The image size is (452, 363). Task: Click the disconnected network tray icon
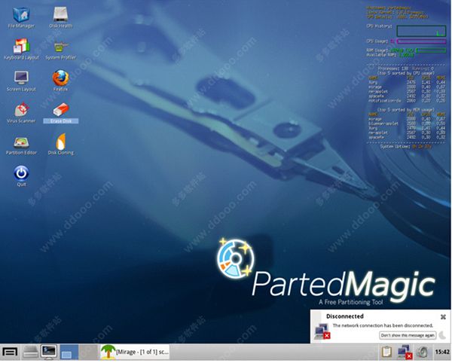click(x=404, y=352)
